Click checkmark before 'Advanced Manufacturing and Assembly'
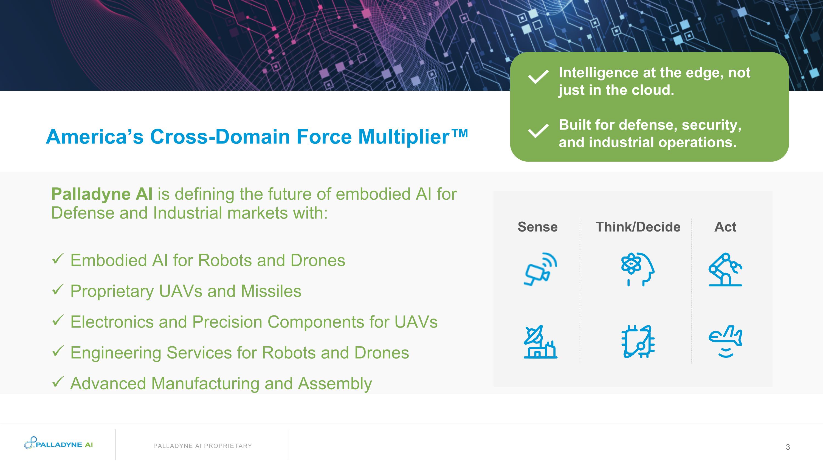This screenshot has height=462, width=823. [58, 382]
